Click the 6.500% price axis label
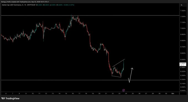This screenshot has width=188, height=102. pyautogui.click(x=183, y=60)
